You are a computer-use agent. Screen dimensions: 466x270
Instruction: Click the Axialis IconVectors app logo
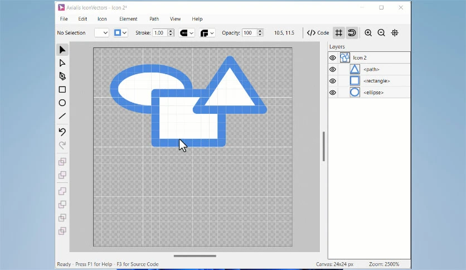[x=61, y=7]
